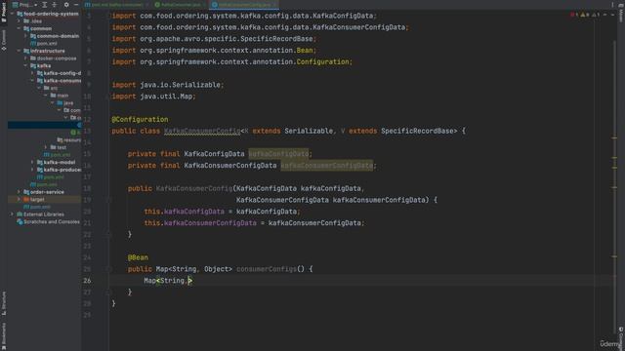Expand the kafka-model module node
Screen dimensions: 625x351
coord(32,162)
